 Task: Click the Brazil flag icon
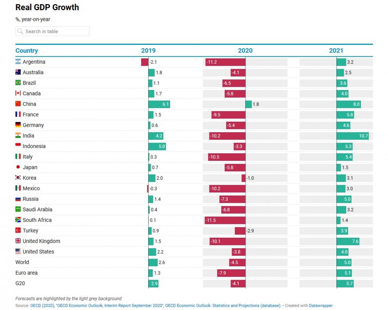[x=18, y=83]
